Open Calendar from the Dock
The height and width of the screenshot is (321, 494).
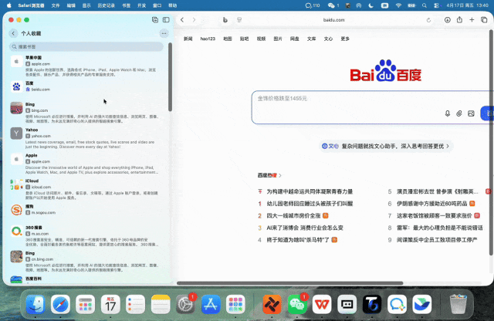click(110, 305)
